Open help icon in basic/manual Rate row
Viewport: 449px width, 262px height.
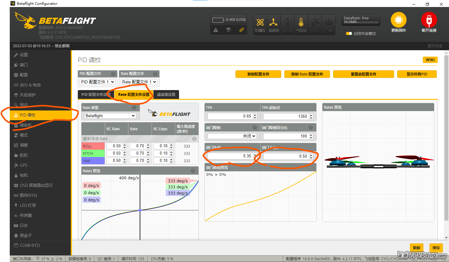pyautogui.click(x=194, y=139)
